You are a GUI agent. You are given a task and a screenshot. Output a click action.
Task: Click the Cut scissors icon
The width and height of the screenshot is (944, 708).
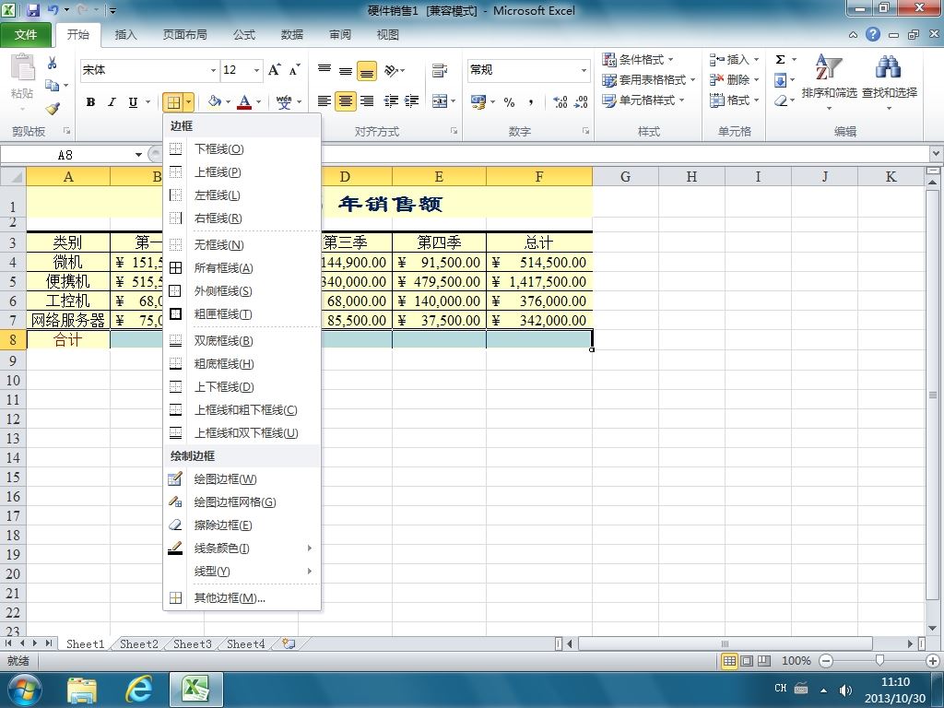coord(53,64)
